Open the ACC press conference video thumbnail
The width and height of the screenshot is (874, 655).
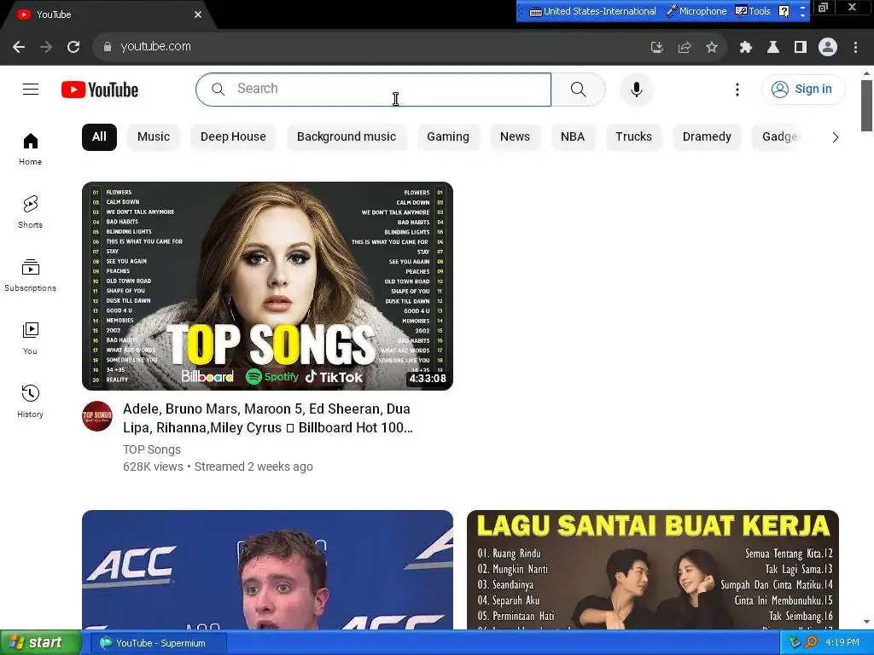click(267, 570)
